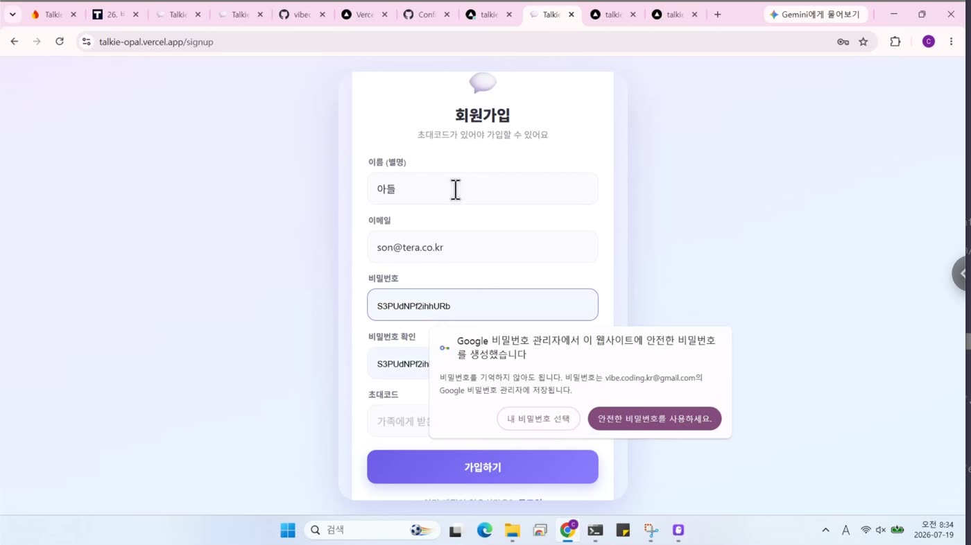Show hidden system tray icons

pyautogui.click(x=825, y=530)
